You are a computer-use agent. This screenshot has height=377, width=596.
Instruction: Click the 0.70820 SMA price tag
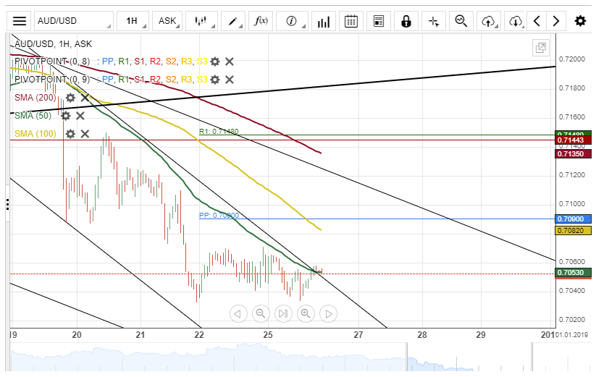coord(574,230)
